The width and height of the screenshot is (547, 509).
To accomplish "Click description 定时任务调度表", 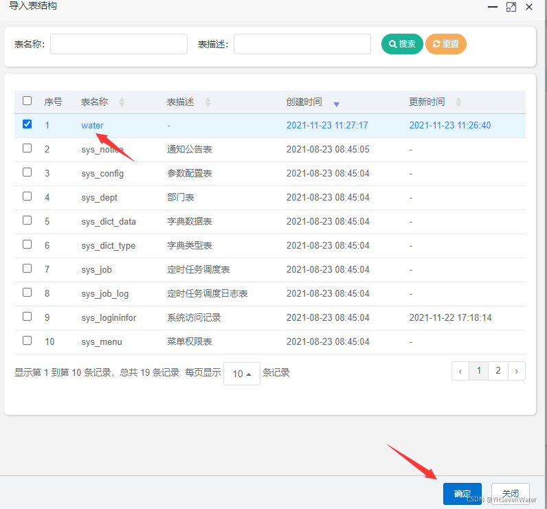I will (199, 270).
